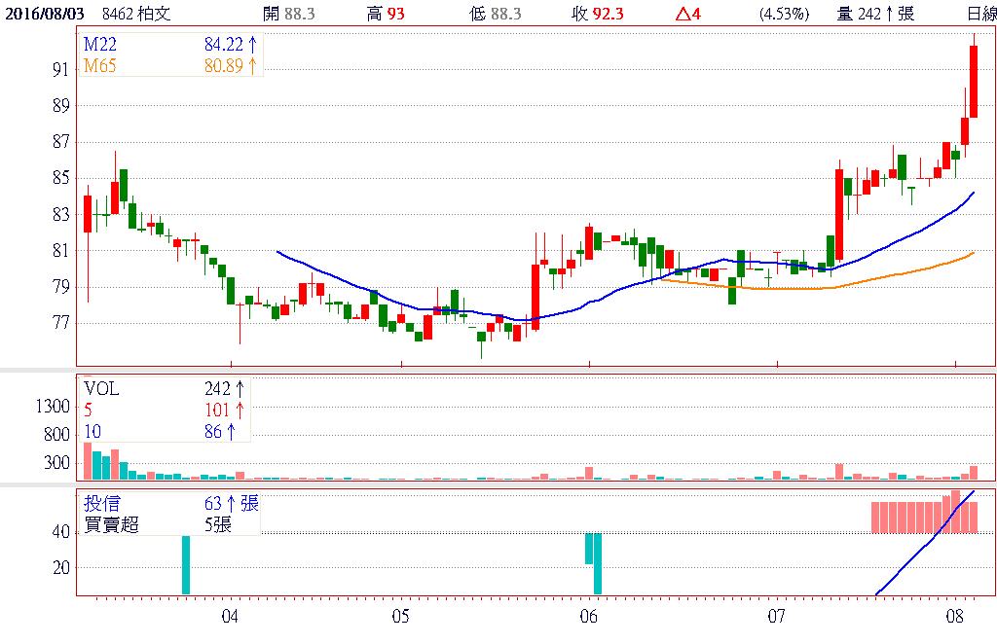Click the up arrow next to VOL 242
Viewport: 997px width, 644px height.
pos(240,389)
